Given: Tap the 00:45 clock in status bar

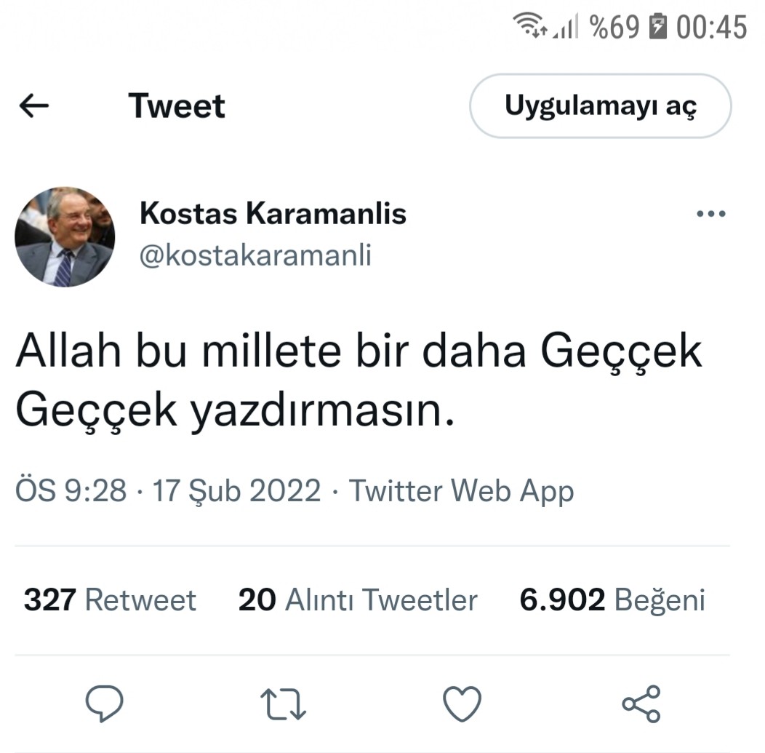Looking at the screenshot, I should point(711,28).
